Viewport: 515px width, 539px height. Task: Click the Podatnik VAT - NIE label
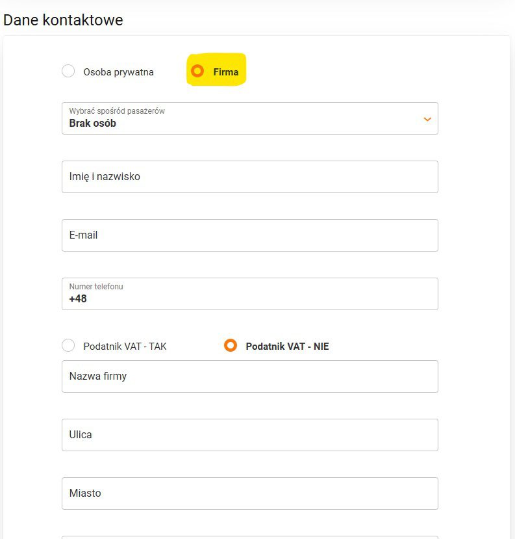(287, 347)
